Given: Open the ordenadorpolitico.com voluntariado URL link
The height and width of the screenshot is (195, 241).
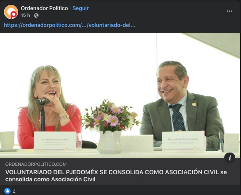Looking at the screenshot, I should [x=69, y=25].
